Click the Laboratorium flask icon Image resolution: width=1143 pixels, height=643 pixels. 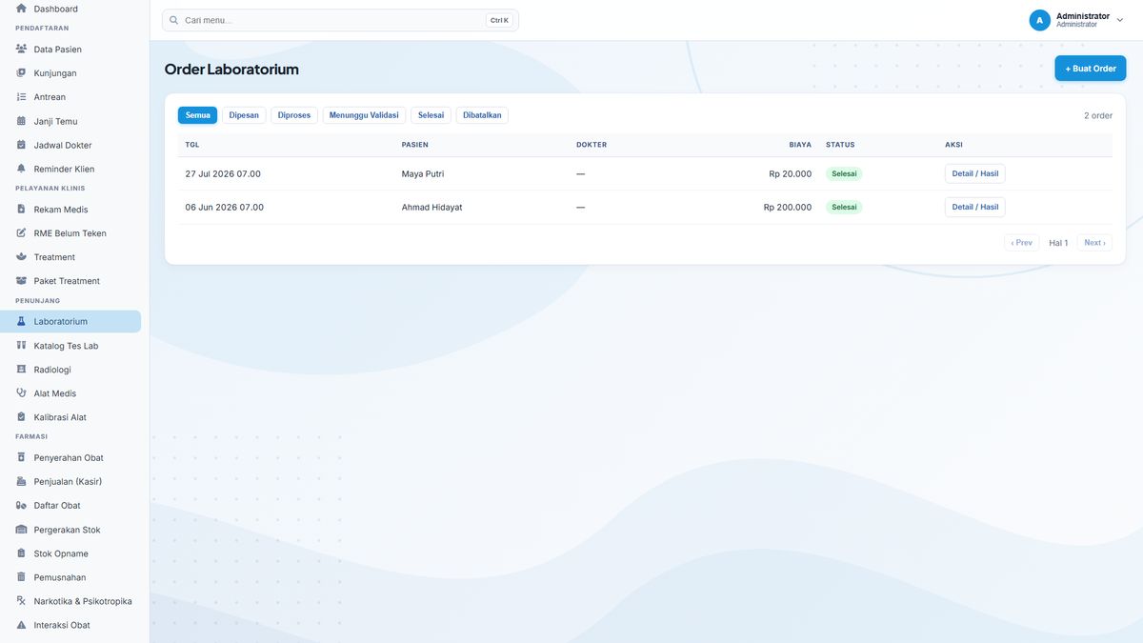click(x=21, y=321)
